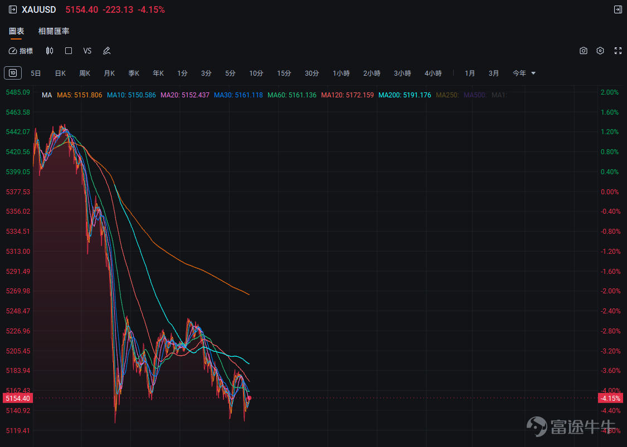Choose the 2小時 interval
Image resolution: width=627 pixels, height=447 pixels.
[372, 73]
